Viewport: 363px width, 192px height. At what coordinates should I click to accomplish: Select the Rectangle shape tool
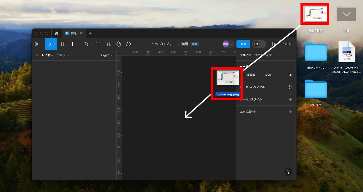click(x=74, y=44)
